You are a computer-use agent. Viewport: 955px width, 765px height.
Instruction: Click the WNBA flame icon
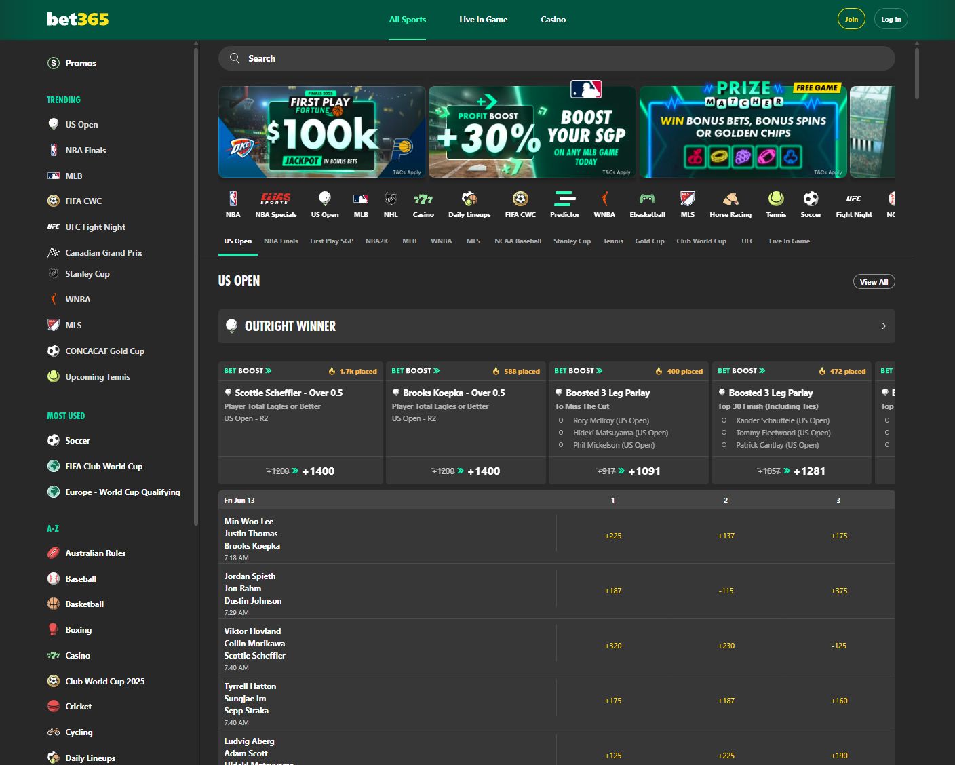click(x=604, y=203)
